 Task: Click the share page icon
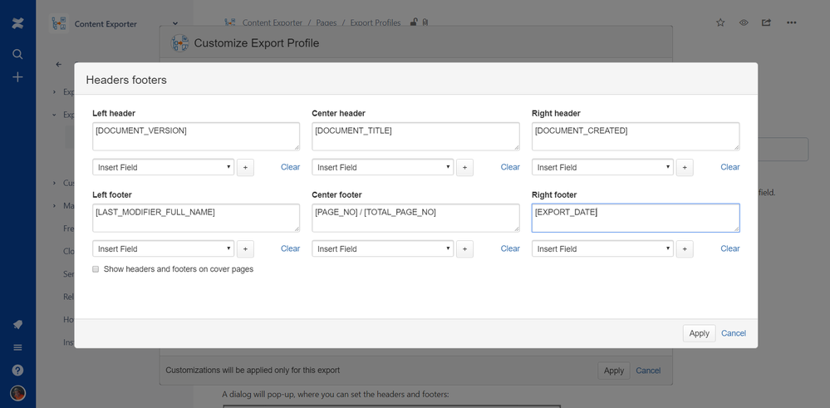coord(766,22)
